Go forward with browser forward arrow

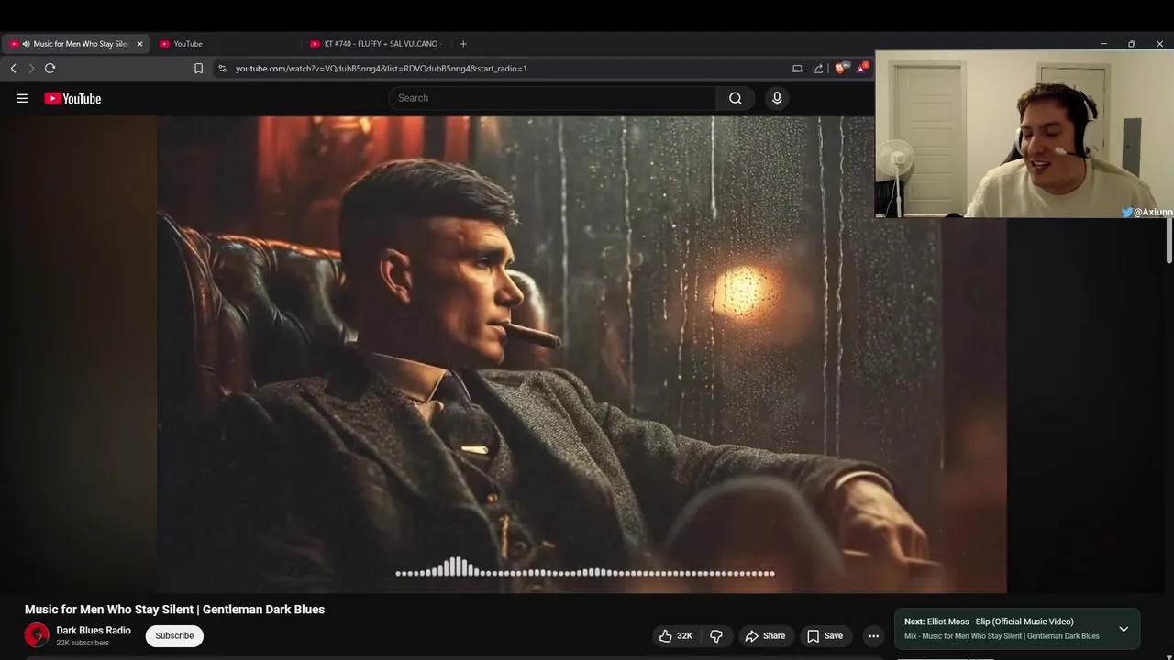(31, 69)
